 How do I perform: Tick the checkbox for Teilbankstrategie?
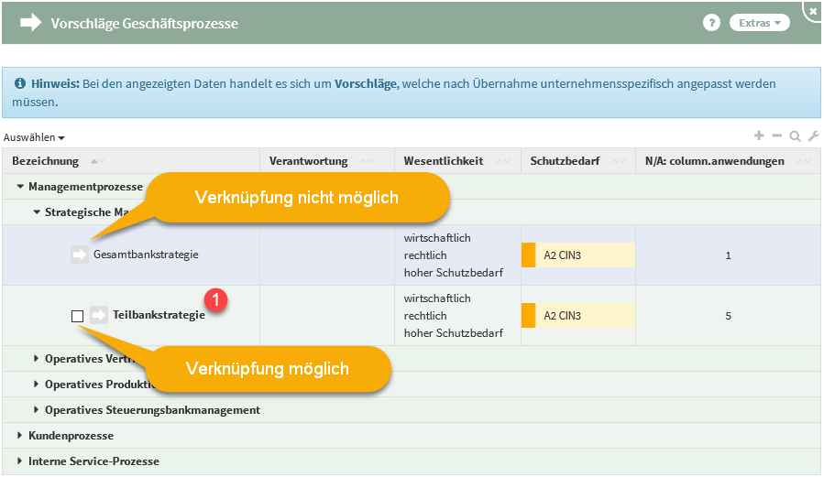click(77, 316)
